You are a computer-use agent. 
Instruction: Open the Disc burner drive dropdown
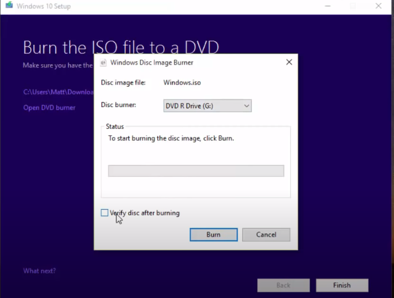tap(207, 106)
